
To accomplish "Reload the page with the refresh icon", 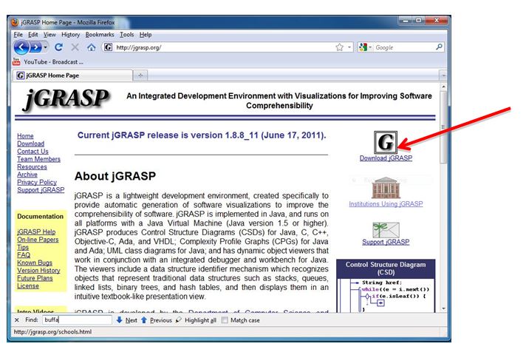I will point(58,47).
